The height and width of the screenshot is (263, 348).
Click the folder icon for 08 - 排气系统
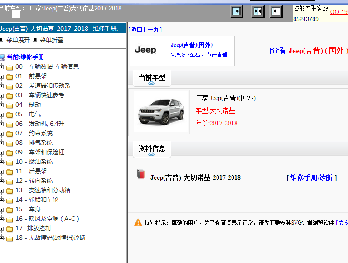[10, 143]
